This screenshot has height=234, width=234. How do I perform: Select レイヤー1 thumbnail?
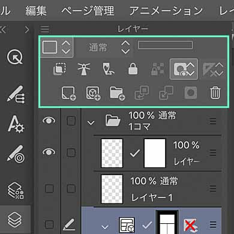coord(112,189)
